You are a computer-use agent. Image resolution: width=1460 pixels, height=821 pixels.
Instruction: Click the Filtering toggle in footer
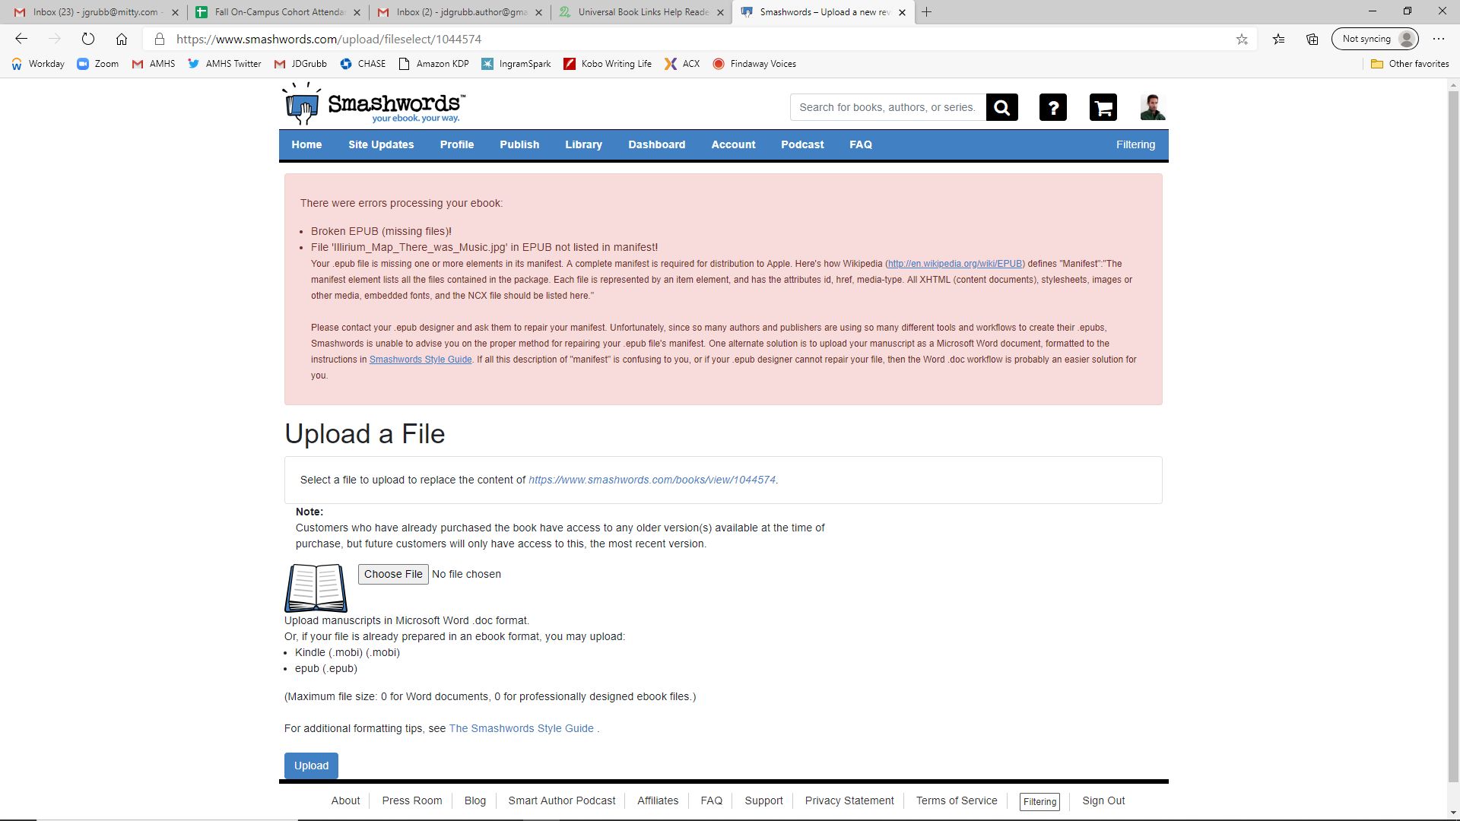(1039, 801)
